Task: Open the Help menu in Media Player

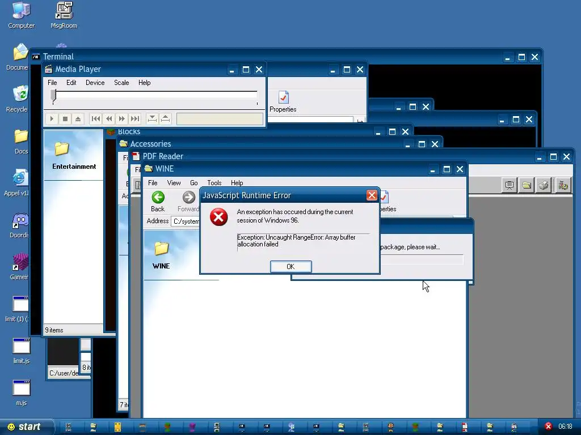Action: point(145,83)
